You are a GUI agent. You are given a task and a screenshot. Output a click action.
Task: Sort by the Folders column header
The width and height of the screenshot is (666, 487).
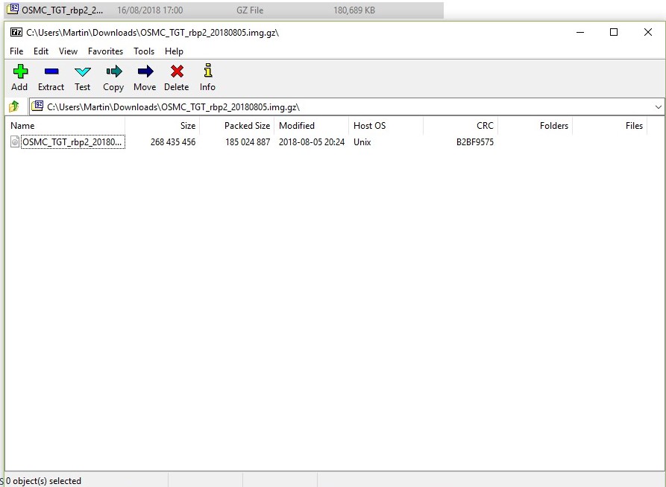coord(535,126)
